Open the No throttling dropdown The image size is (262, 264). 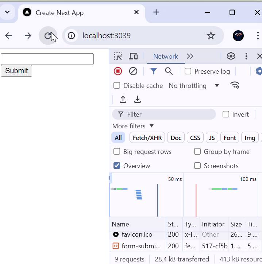(x=194, y=86)
